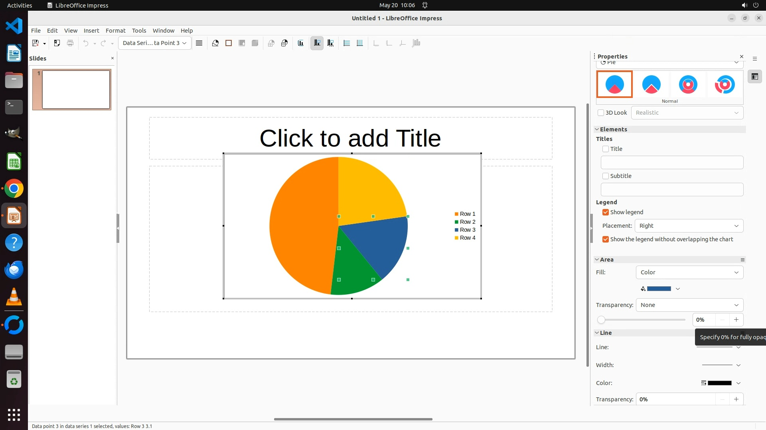Screen dimensions: 766x430
Task: Open the Fill type Color dropdown
Action: point(689,272)
